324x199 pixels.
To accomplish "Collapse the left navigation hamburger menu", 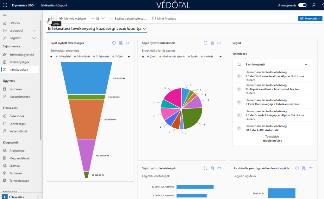I will click(x=5, y=15).
